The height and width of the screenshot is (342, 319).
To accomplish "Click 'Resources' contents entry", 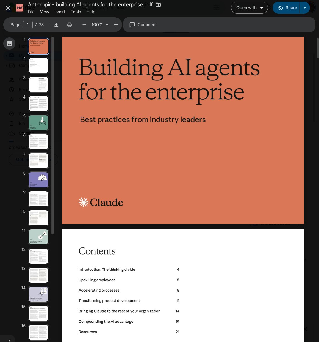I will click(x=88, y=332).
